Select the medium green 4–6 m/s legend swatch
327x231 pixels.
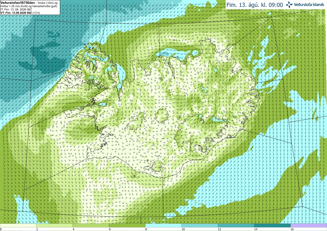point(91,225)
